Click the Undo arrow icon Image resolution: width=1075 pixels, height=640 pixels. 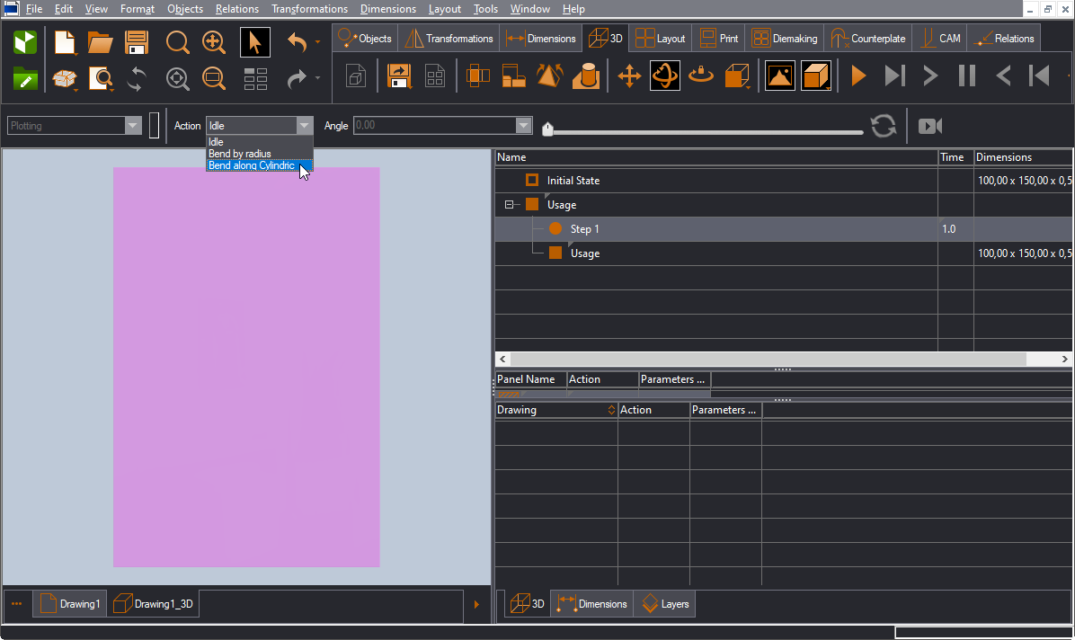[298, 42]
